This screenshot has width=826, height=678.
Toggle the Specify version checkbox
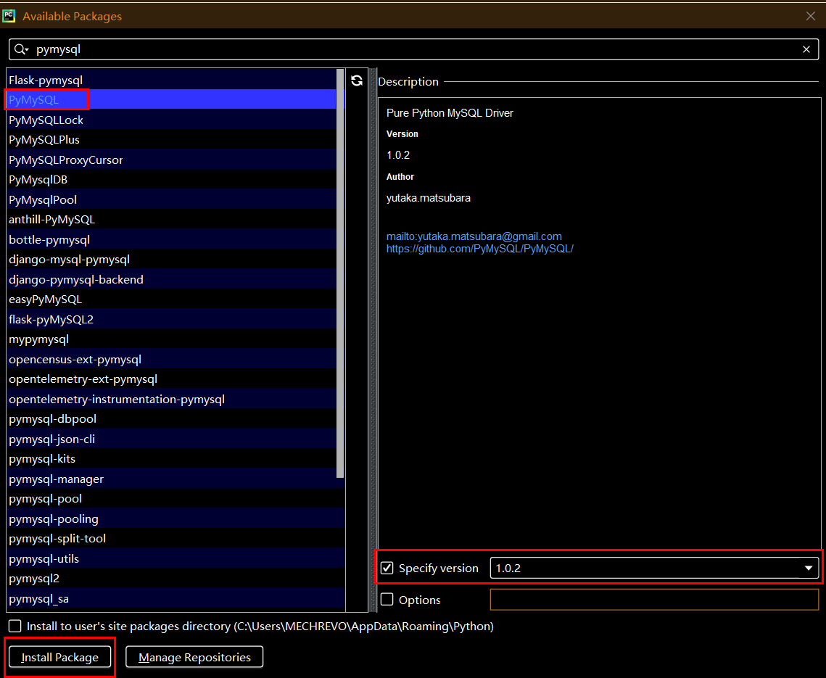(387, 568)
